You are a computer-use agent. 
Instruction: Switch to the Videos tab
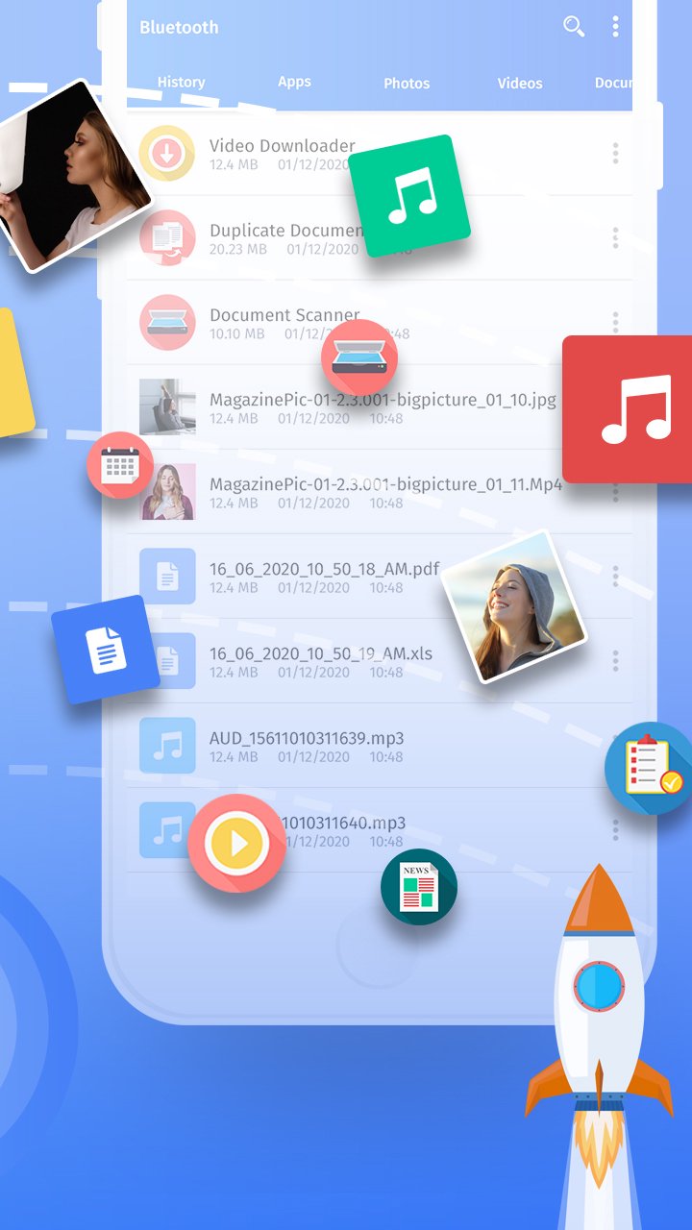click(520, 84)
